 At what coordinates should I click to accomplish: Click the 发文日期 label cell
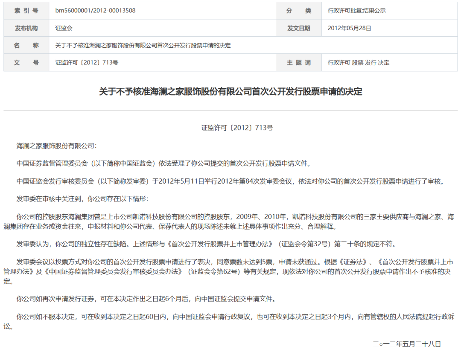click(299, 28)
